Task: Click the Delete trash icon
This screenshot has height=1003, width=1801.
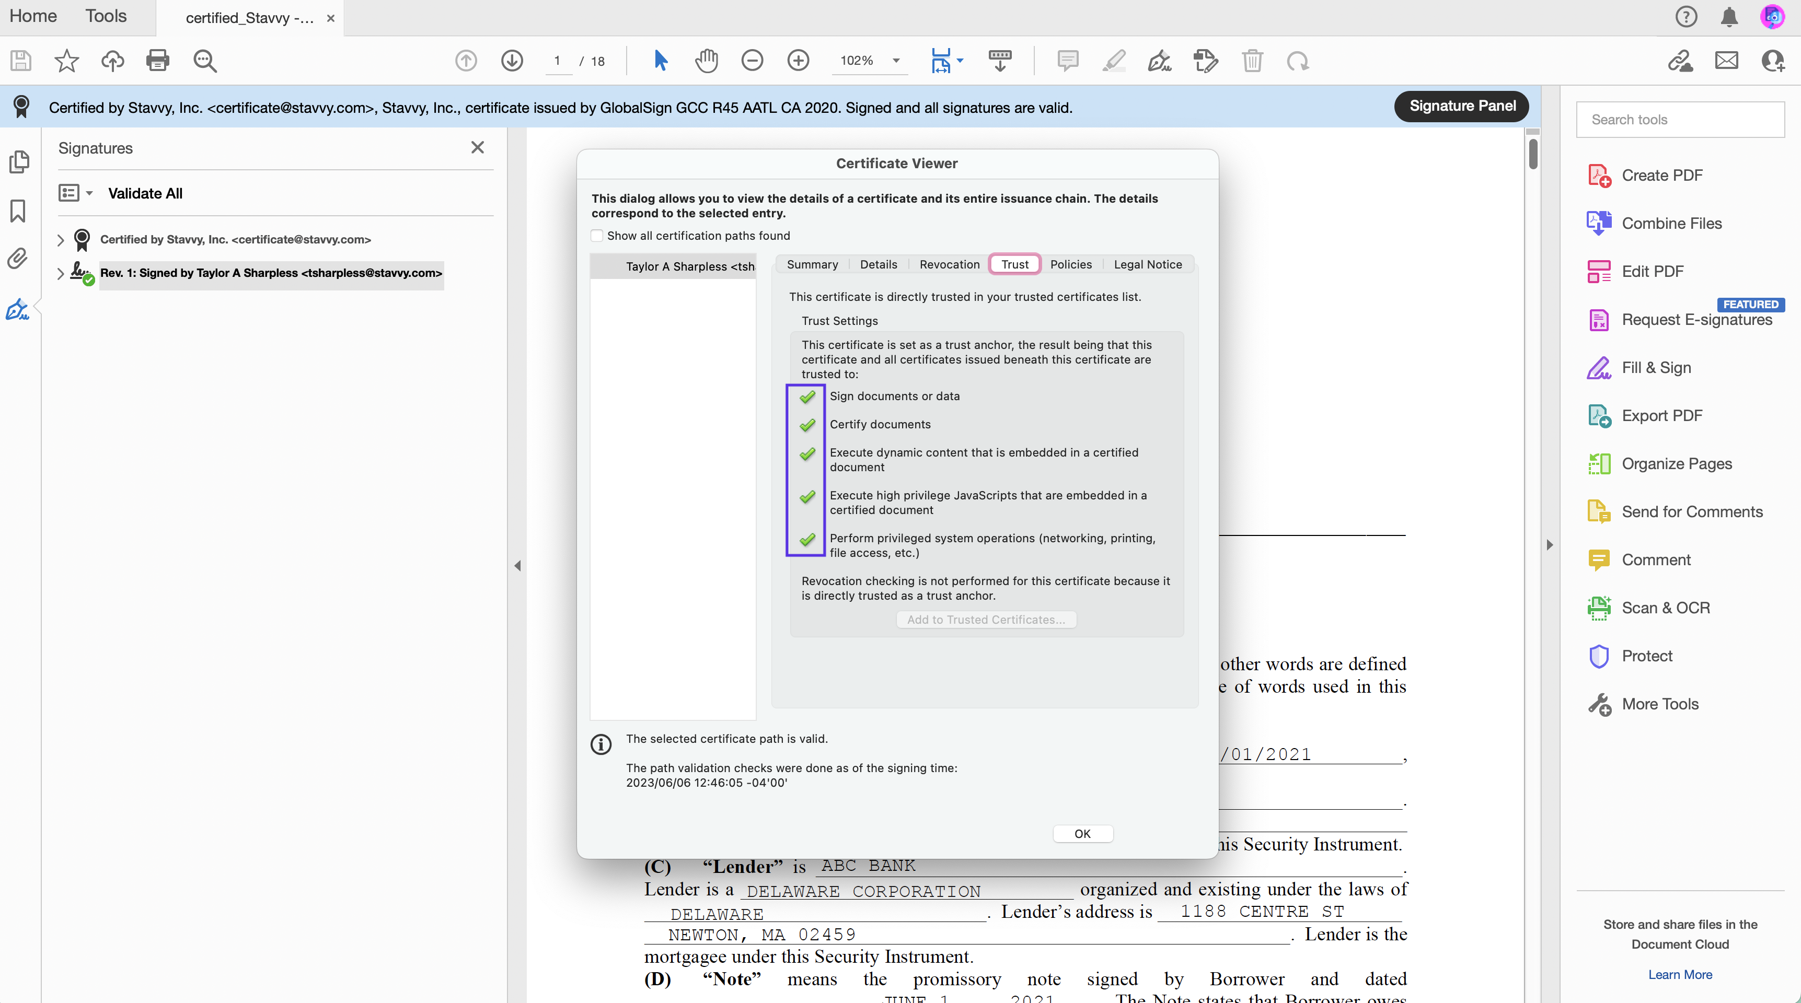Action: [1252, 61]
